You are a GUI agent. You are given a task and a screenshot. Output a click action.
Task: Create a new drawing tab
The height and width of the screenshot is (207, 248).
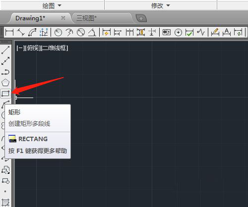[x=141, y=18]
